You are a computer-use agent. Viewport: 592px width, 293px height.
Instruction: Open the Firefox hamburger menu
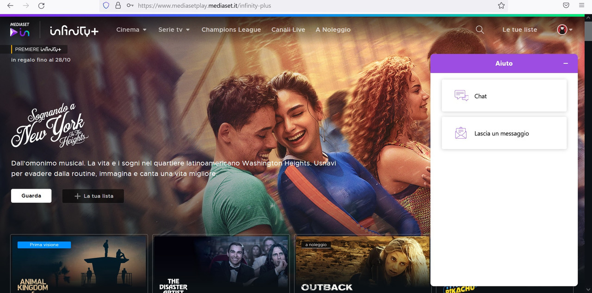[582, 6]
